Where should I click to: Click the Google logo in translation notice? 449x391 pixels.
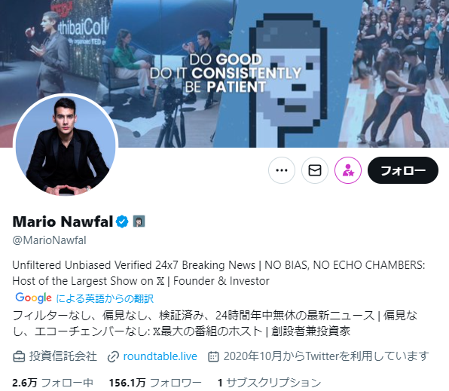(x=33, y=298)
